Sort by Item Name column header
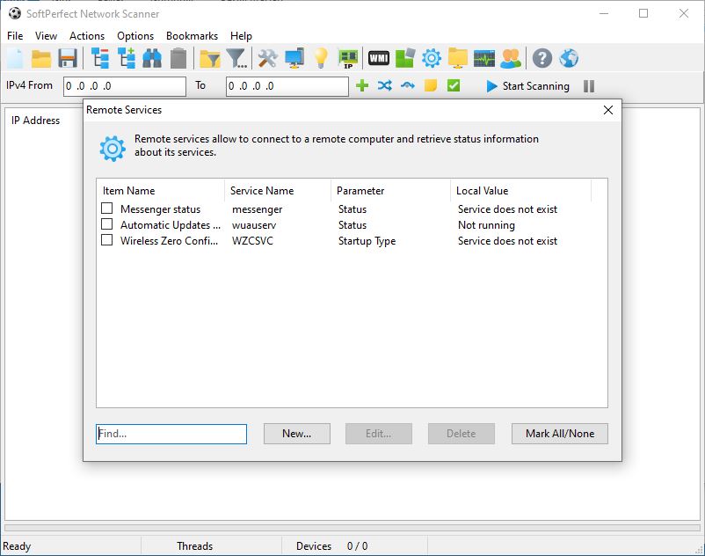 click(x=161, y=191)
